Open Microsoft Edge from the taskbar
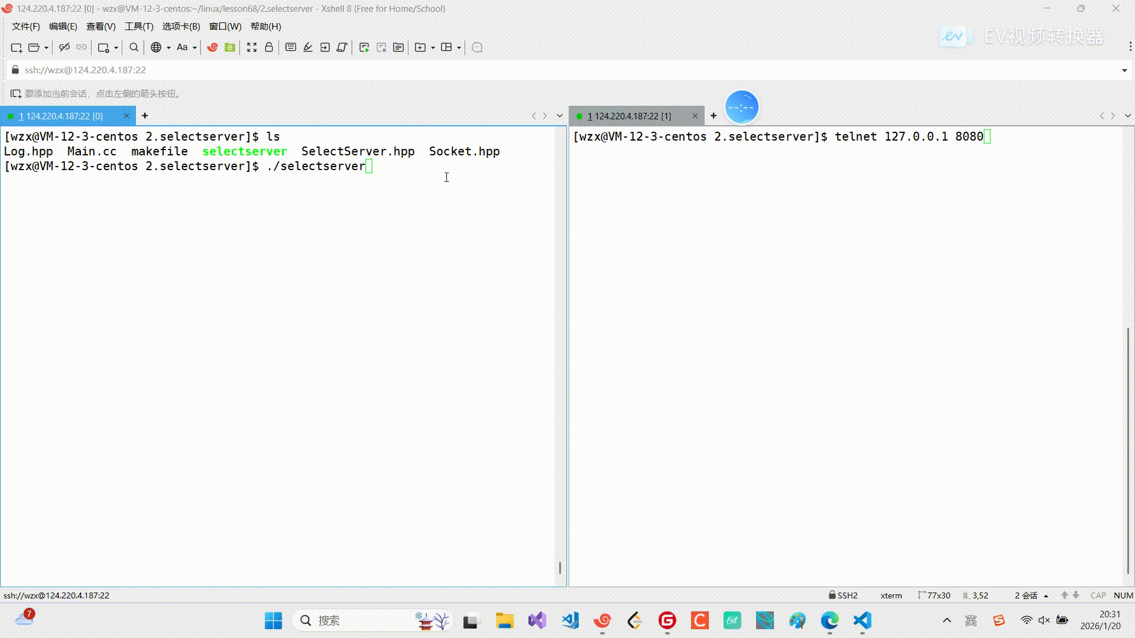Viewport: 1135px width, 638px height. (829, 620)
